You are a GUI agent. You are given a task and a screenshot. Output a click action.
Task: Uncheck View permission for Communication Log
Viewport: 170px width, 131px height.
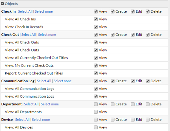[x=96, y=81]
